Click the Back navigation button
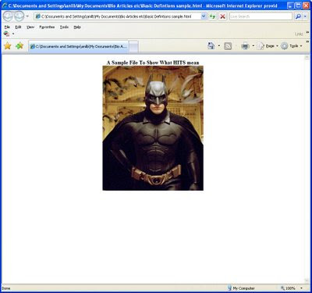Screen dimensions: 312x293 point(8,16)
